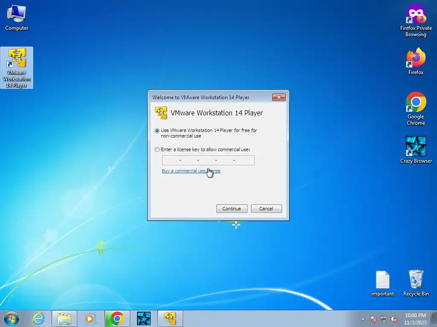Open network status tray icon

[384, 319]
